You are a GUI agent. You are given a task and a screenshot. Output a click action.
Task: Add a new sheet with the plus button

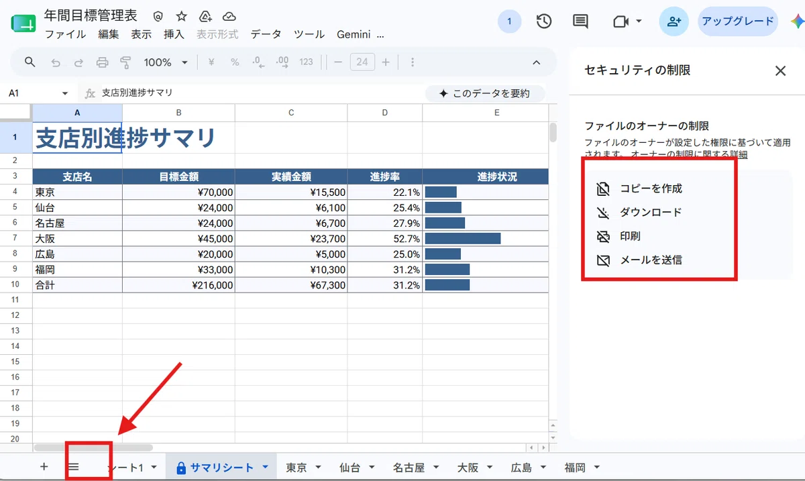(44, 467)
